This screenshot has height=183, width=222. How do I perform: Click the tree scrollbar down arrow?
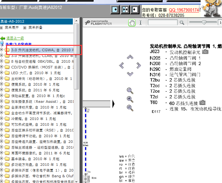(76, 182)
